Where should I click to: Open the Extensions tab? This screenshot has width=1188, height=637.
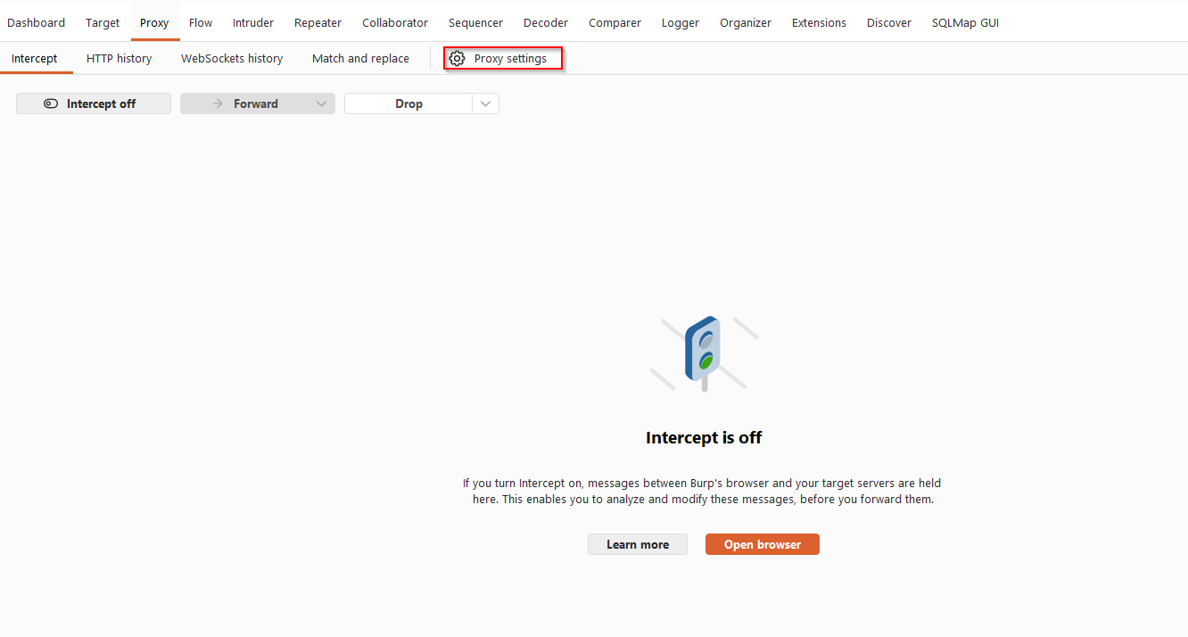point(819,22)
